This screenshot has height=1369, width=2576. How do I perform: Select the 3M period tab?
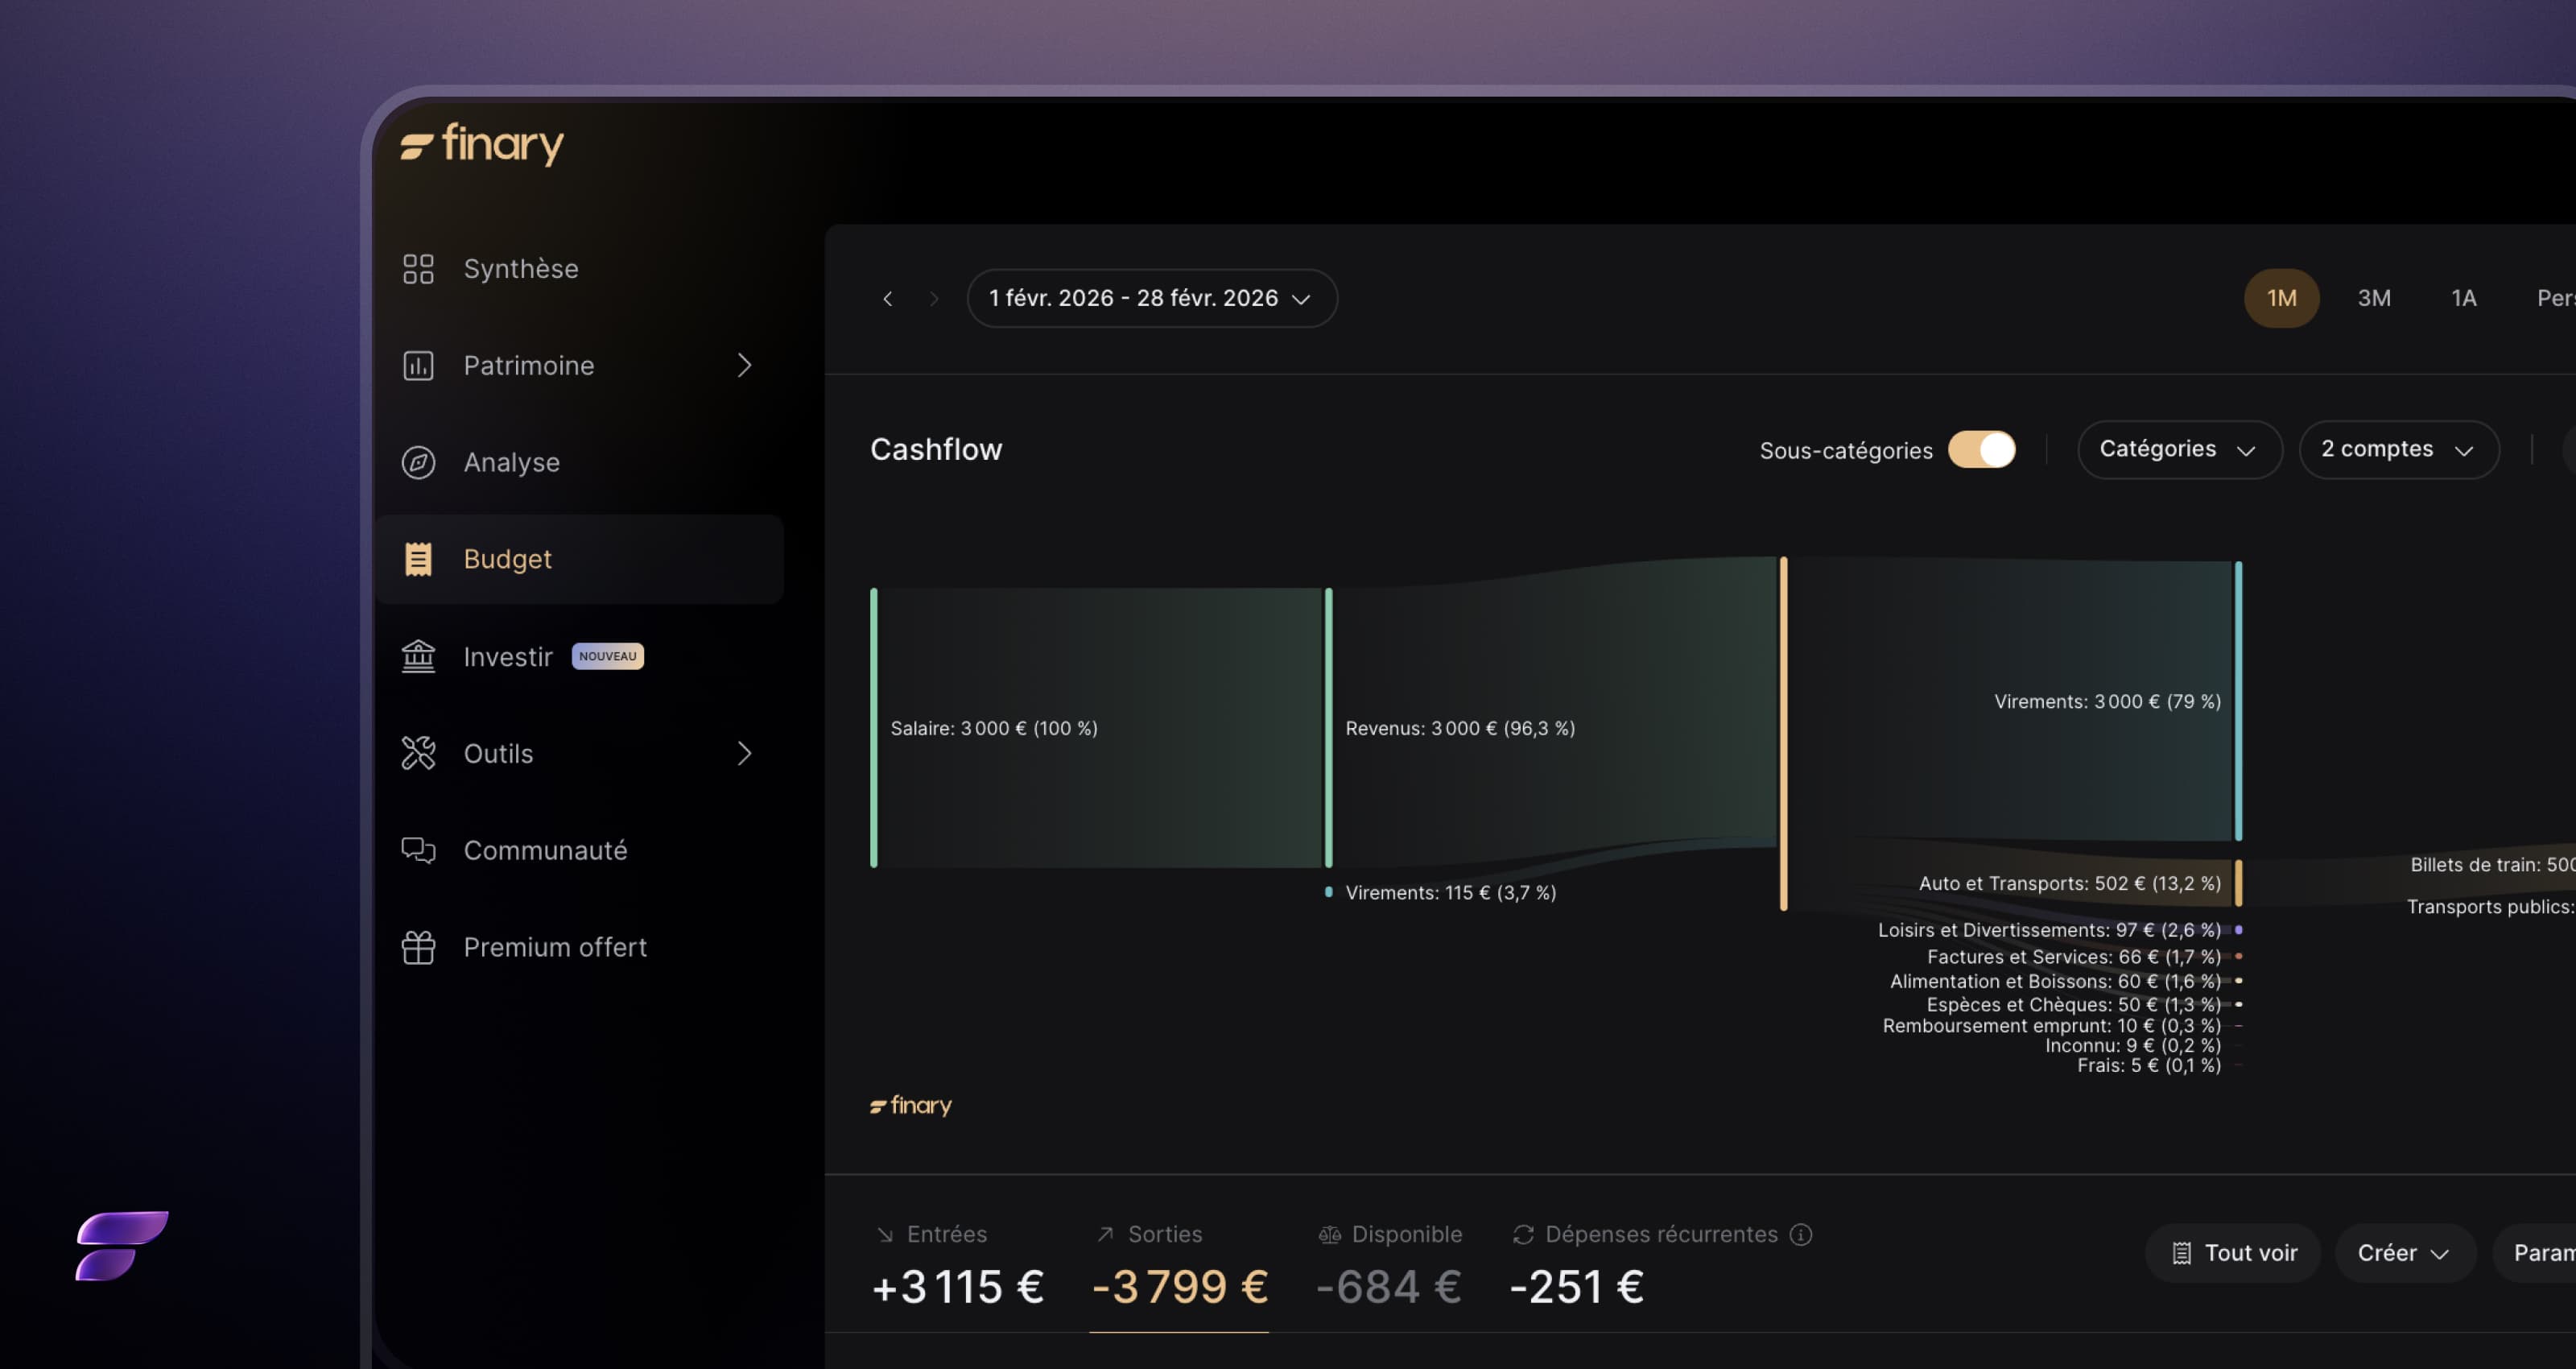coord(2374,298)
